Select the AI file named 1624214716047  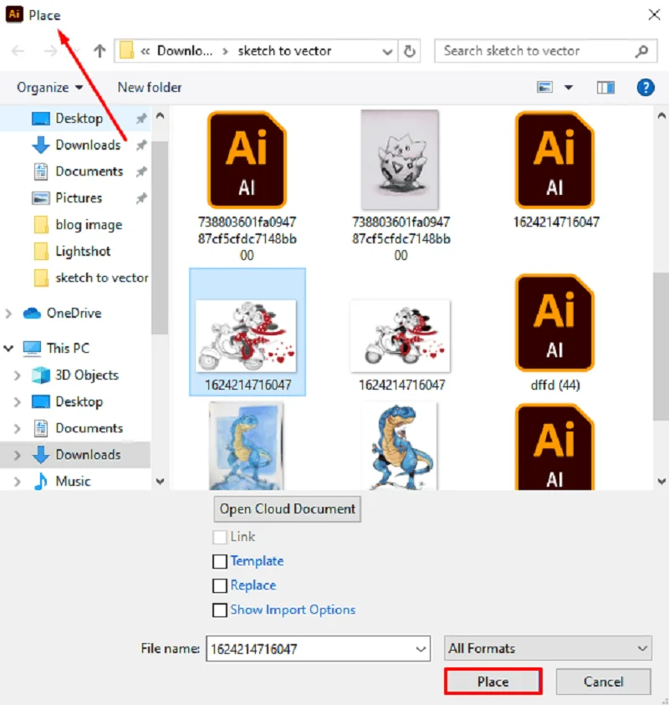coord(555,171)
